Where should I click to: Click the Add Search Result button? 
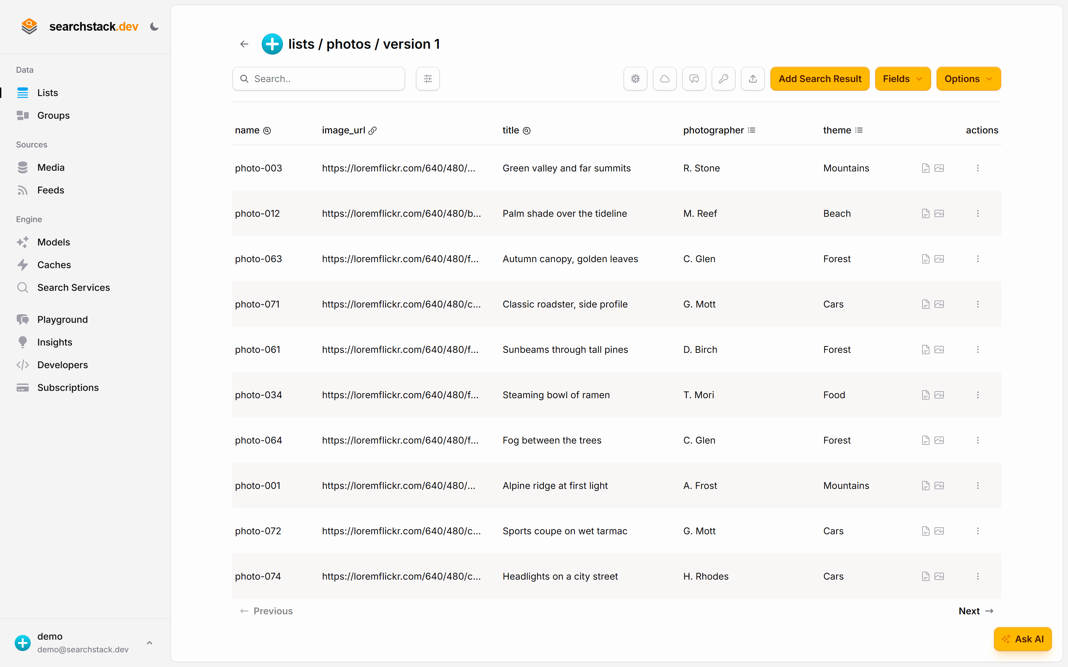click(820, 79)
